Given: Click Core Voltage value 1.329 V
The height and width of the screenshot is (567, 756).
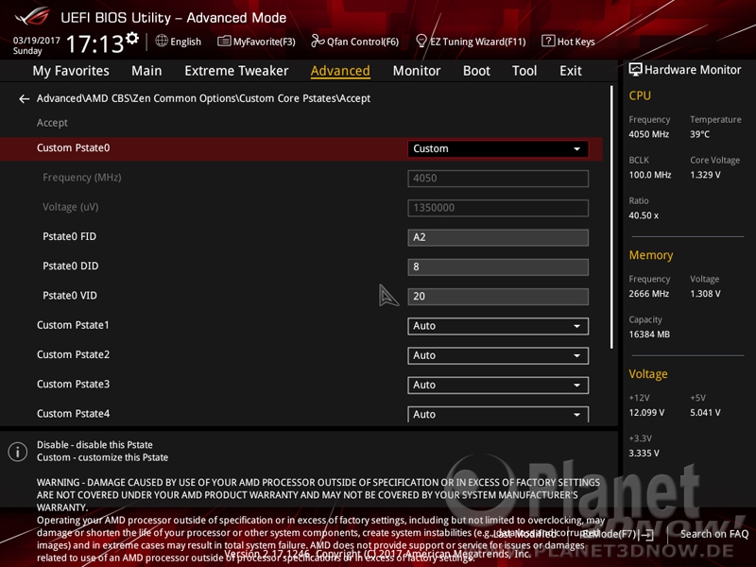Looking at the screenshot, I should tap(705, 175).
